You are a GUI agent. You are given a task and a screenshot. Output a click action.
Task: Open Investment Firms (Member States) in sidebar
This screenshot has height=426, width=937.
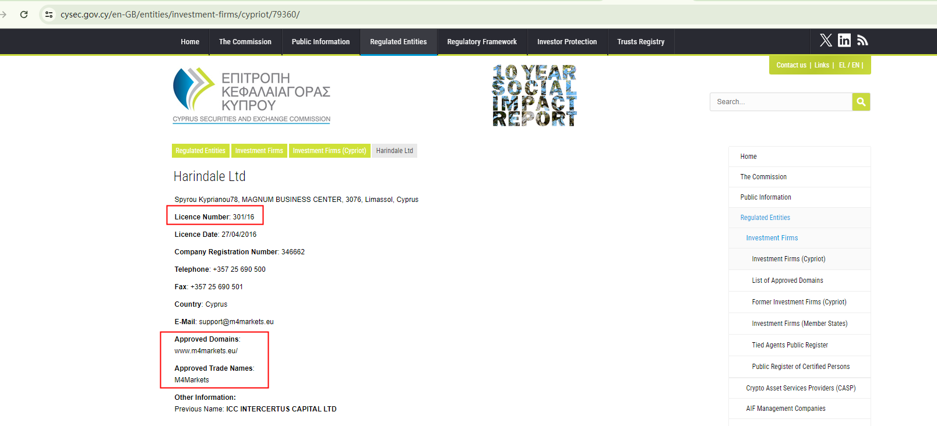pos(799,324)
